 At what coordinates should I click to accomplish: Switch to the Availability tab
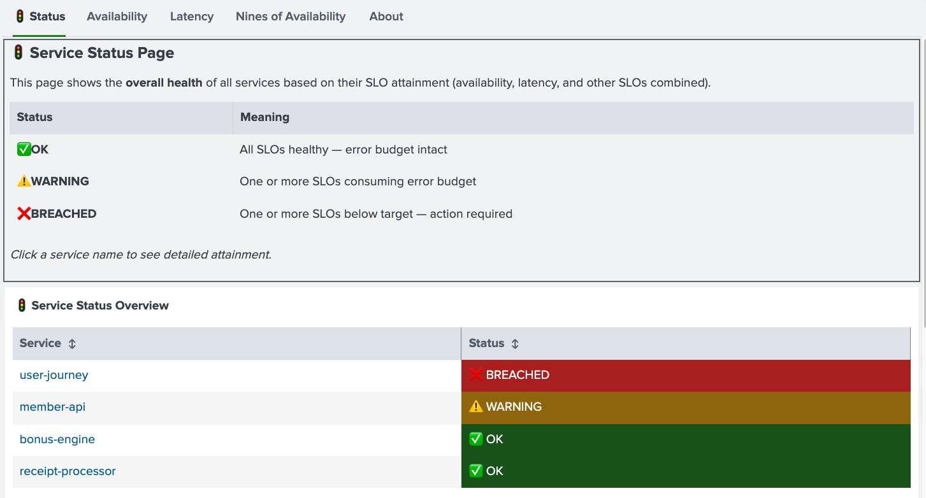(117, 17)
